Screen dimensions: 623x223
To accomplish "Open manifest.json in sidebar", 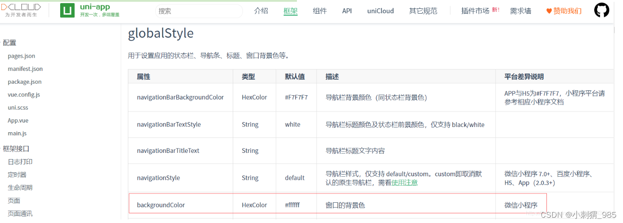I will point(25,69).
